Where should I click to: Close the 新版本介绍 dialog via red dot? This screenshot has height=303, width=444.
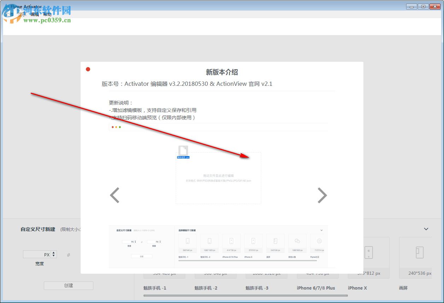(88, 69)
